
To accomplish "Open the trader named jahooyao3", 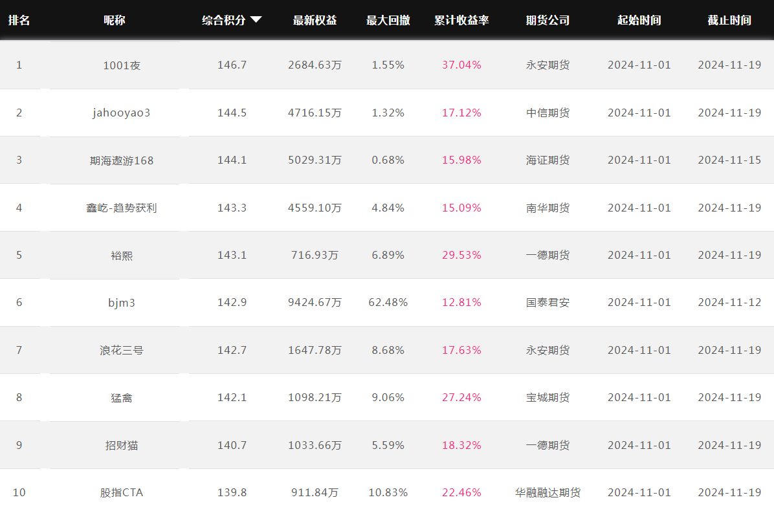I will pos(122,113).
